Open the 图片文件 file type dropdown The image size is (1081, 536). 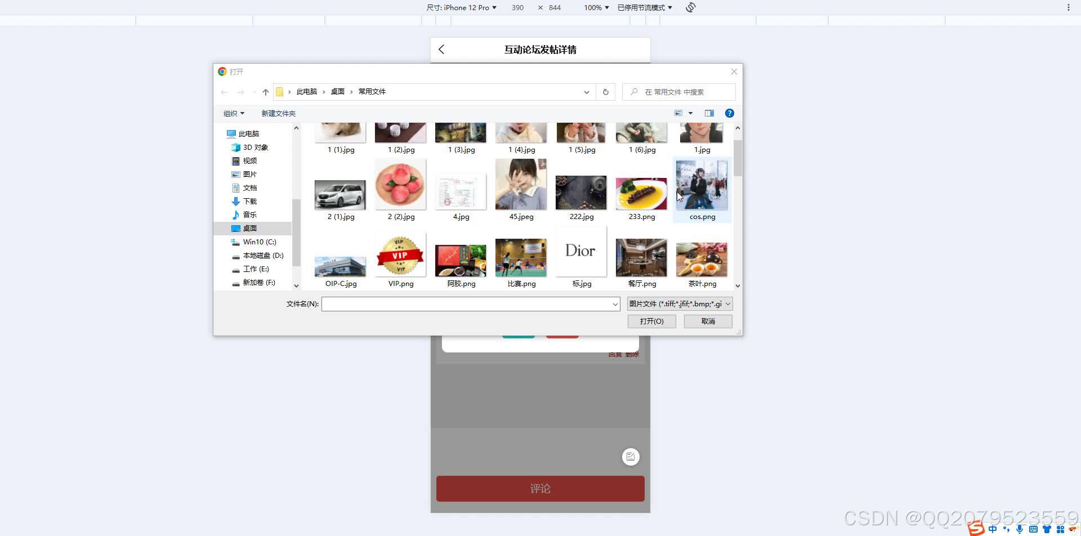tap(679, 303)
